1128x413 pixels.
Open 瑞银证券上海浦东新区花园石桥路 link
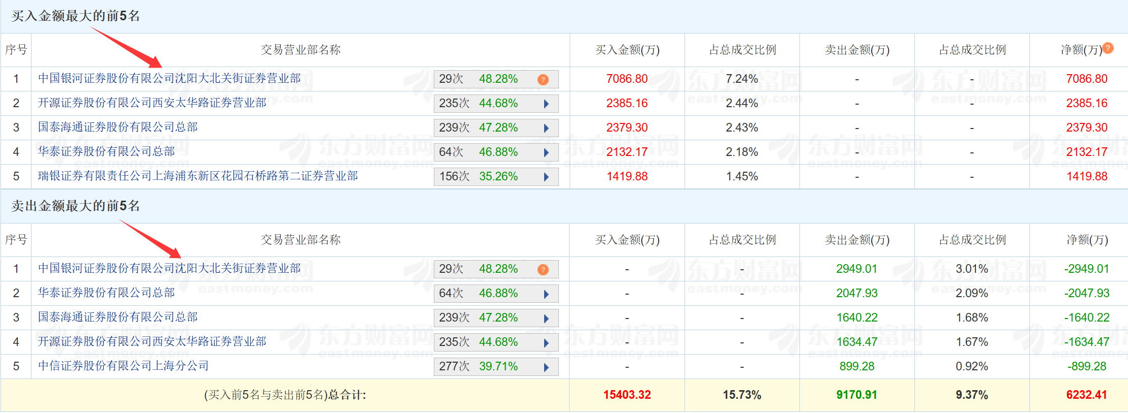tap(198, 176)
